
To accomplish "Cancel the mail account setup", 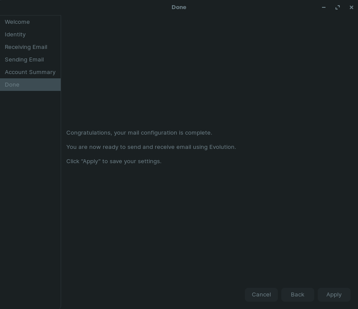I will [261, 295].
